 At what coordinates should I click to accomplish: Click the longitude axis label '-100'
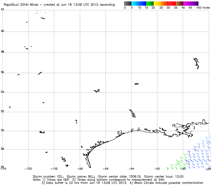click(x=54, y=169)
